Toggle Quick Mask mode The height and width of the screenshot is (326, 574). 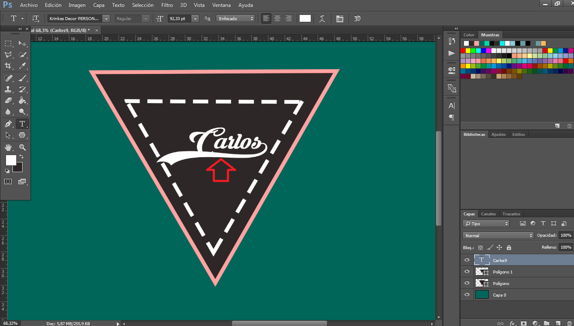pyautogui.click(x=8, y=182)
